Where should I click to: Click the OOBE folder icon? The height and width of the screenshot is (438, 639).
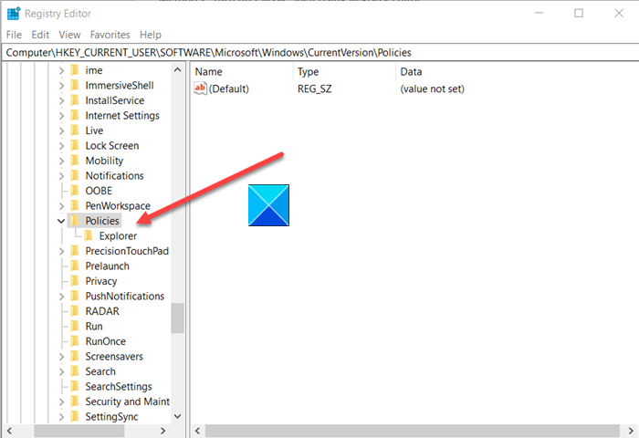pyautogui.click(x=75, y=191)
